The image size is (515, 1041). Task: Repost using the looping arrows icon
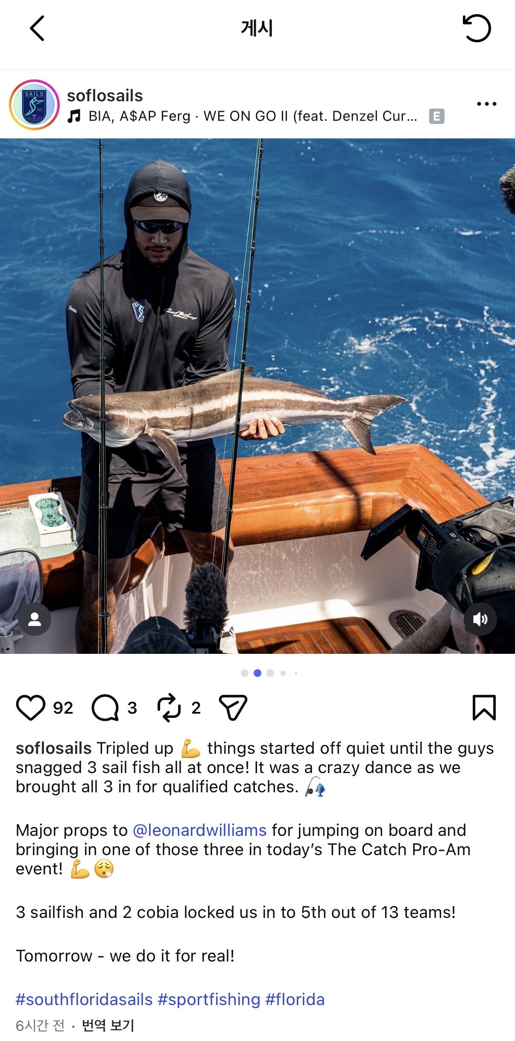coord(169,708)
